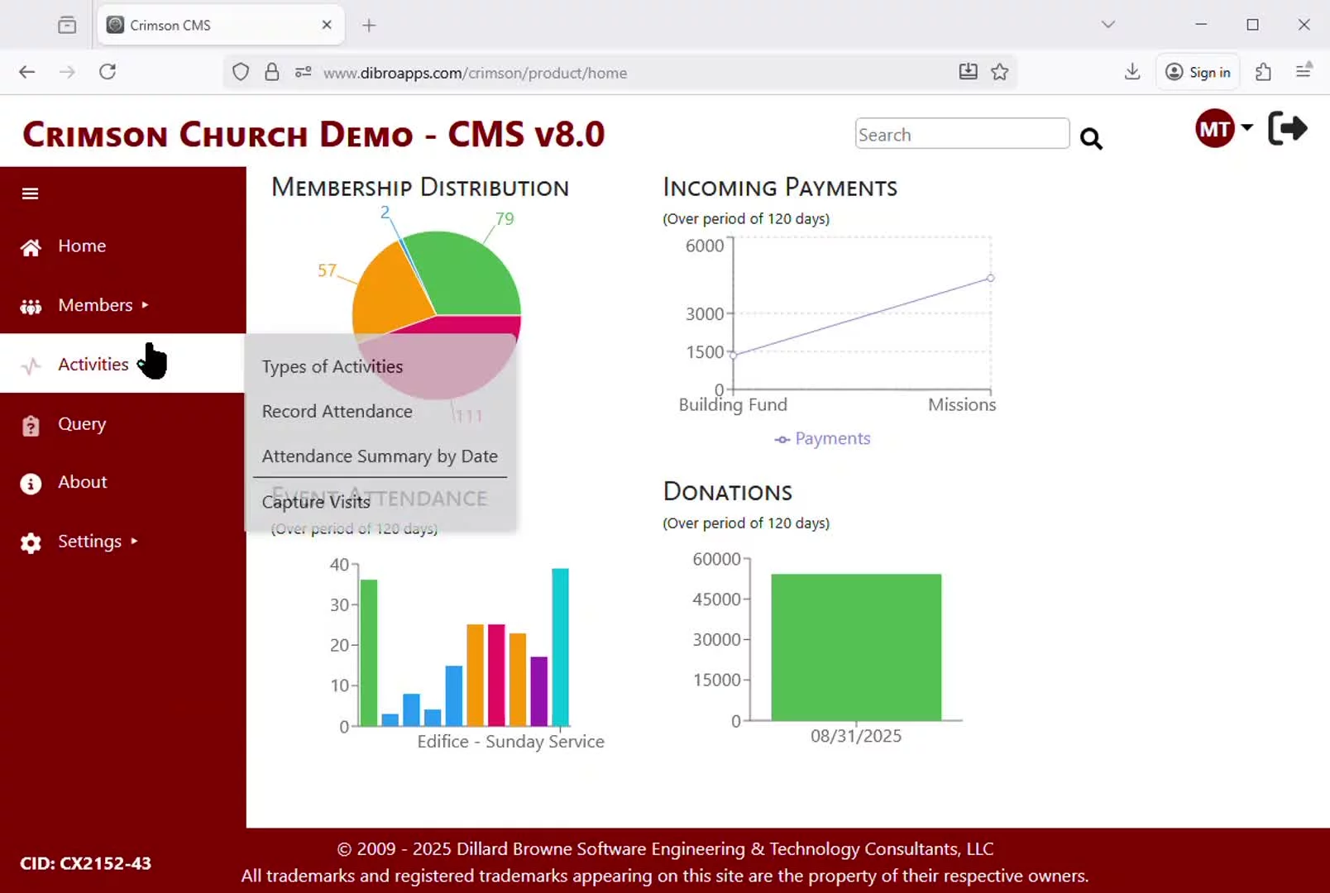Open Attendance Summary by Date
This screenshot has width=1330, height=893.
click(x=380, y=456)
